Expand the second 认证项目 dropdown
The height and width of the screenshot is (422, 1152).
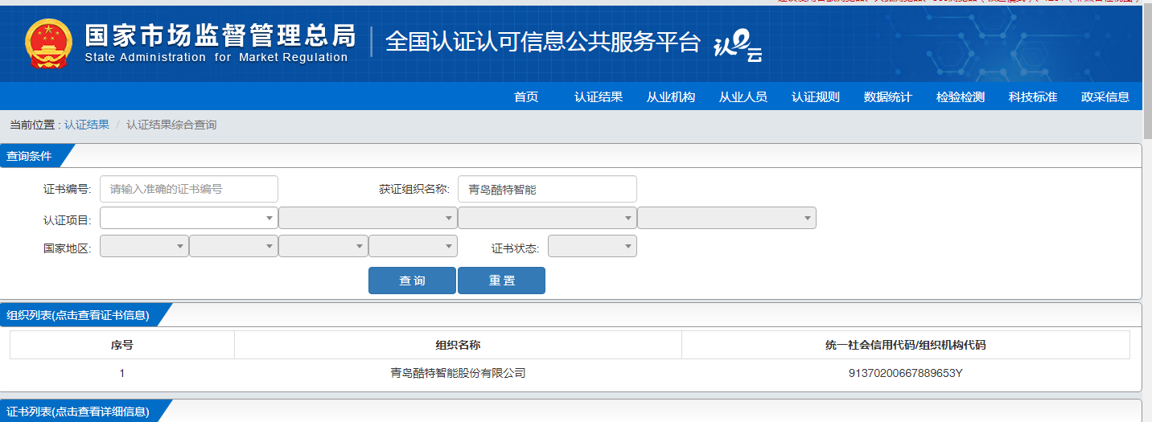point(368,218)
